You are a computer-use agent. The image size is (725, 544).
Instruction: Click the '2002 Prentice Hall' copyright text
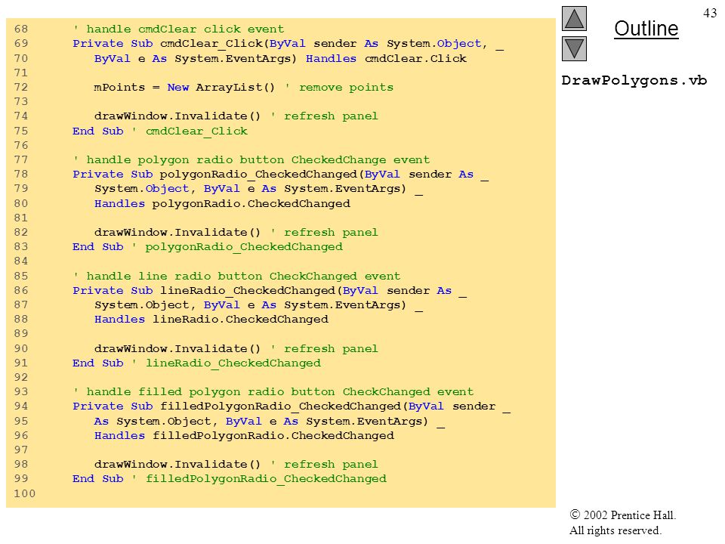[x=623, y=515]
